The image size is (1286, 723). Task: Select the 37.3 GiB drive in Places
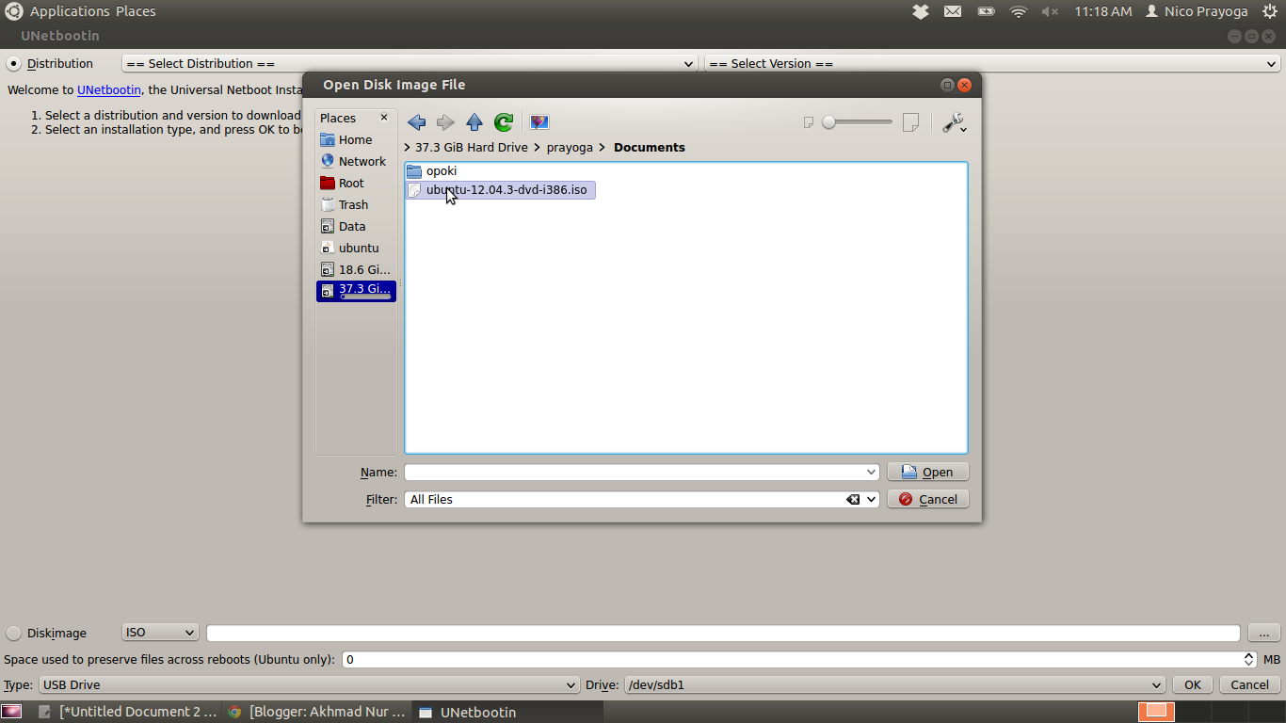(356, 291)
